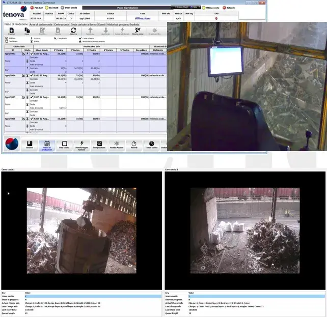Switch to Ceste caricate al forno tab

pos(84,24)
